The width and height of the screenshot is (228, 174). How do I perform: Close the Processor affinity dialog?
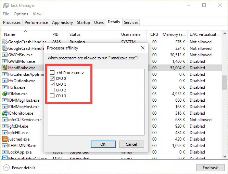pos(143,48)
